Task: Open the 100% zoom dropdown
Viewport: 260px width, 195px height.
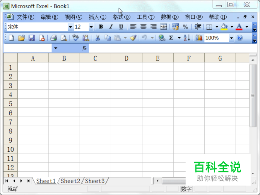Action: (231, 38)
